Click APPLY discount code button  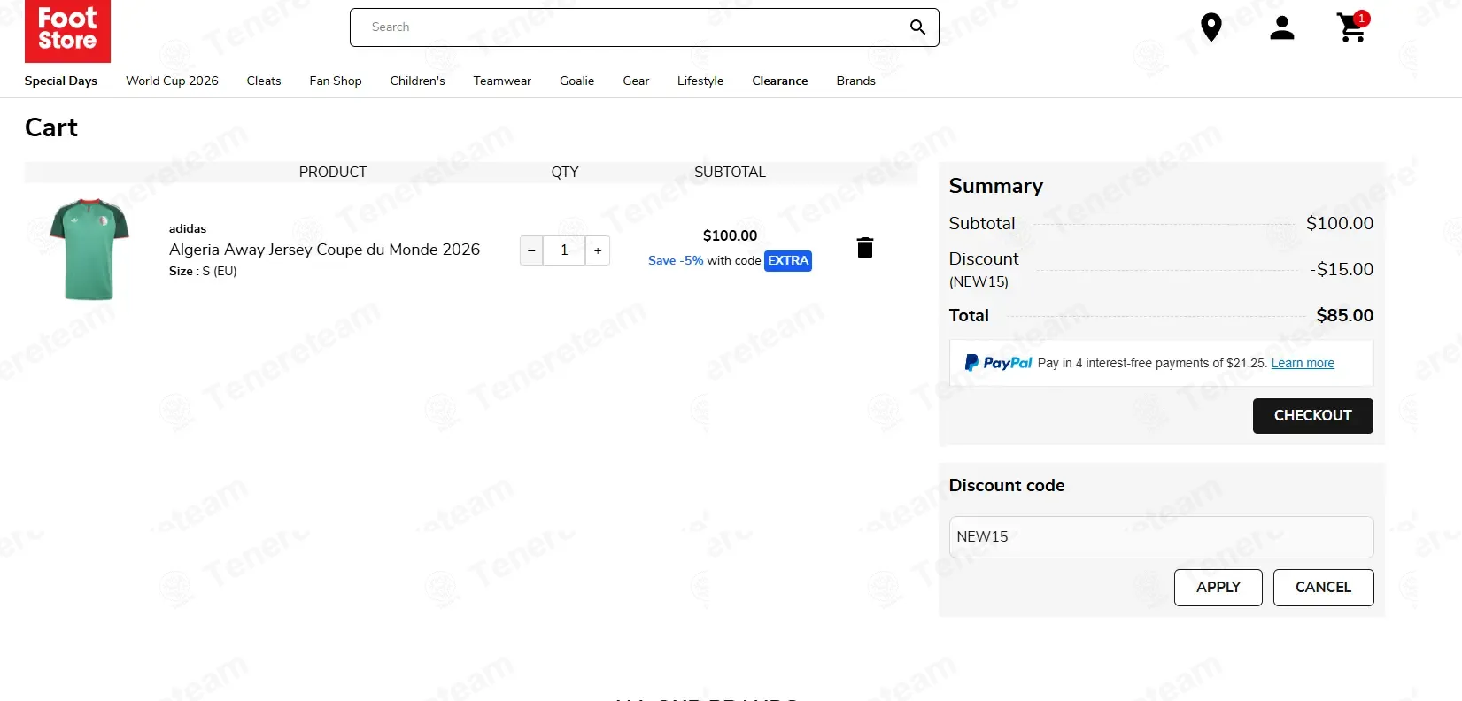1218,588
